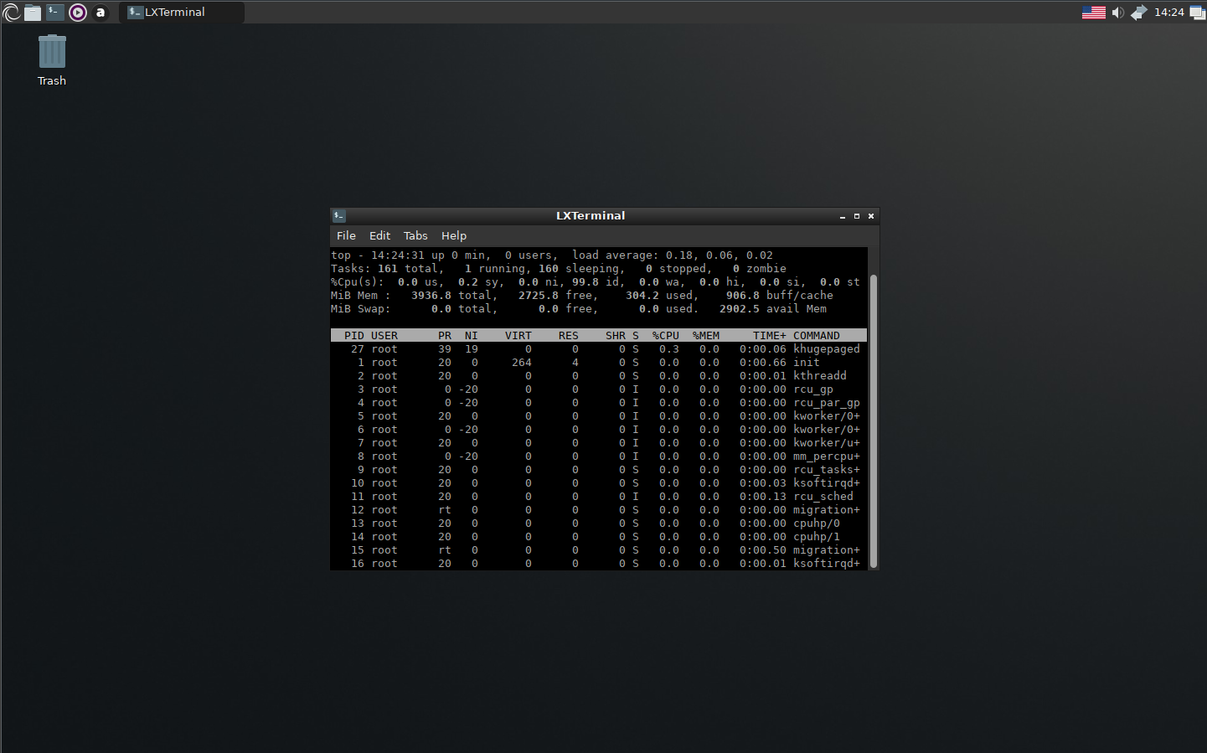Click the 'load average: 0.18, 0.06, 0.02' text

673,255
